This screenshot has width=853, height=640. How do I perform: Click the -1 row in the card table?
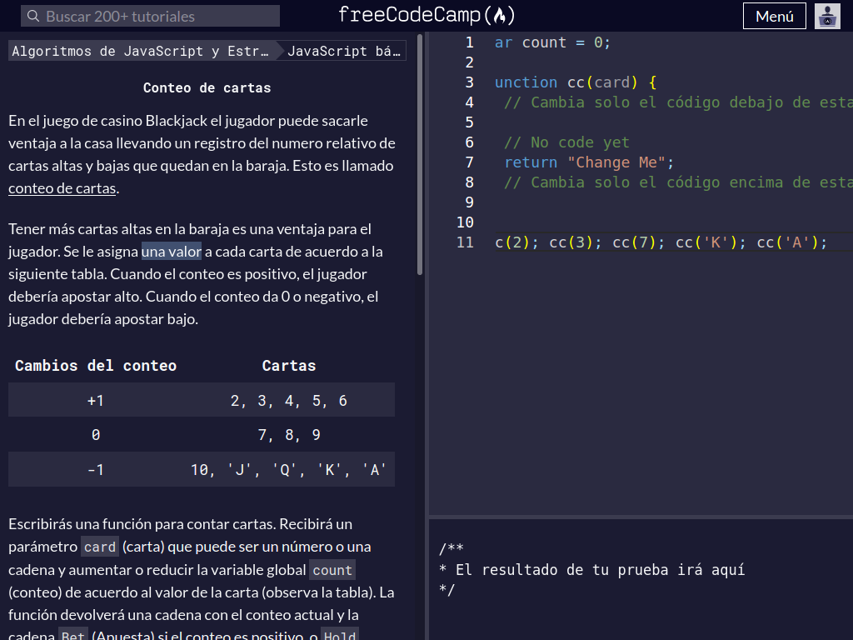[x=96, y=469]
